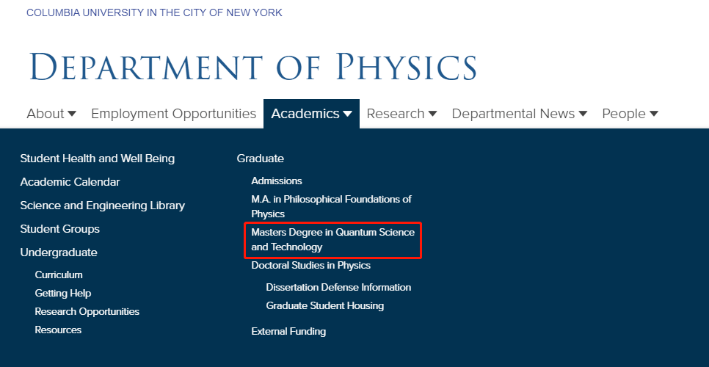The image size is (709, 367).
Task: Open Science and Engineering Library link
Action: click(102, 206)
